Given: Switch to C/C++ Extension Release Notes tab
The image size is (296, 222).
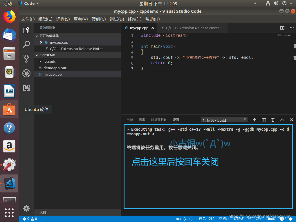Looking at the screenshot, I should pos(192,28).
